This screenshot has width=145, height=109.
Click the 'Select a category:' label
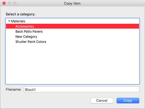tap(21, 14)
